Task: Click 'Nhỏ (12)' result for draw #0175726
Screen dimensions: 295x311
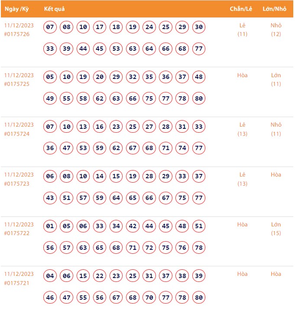Action: (x=276, y=29)
